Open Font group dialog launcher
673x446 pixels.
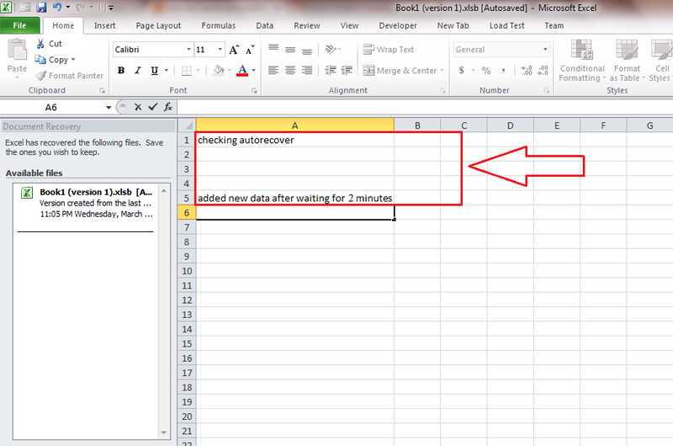pos(254,91)
